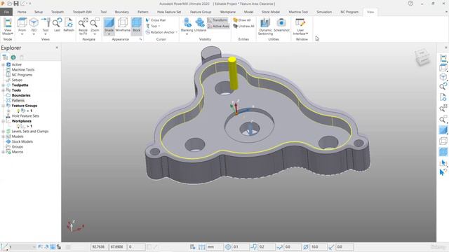Image resolution: width=449 pixels, height=252 pixels.
Task: Click Draw All entities
Action: pyautogui.click(x=242, y=20)
